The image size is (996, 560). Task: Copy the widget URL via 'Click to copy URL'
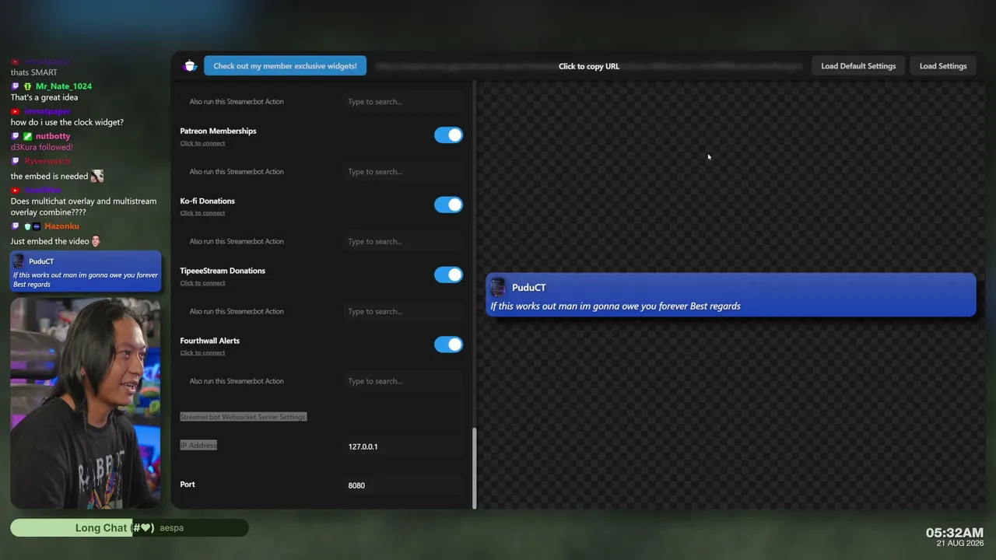click(x=589, y=66)
